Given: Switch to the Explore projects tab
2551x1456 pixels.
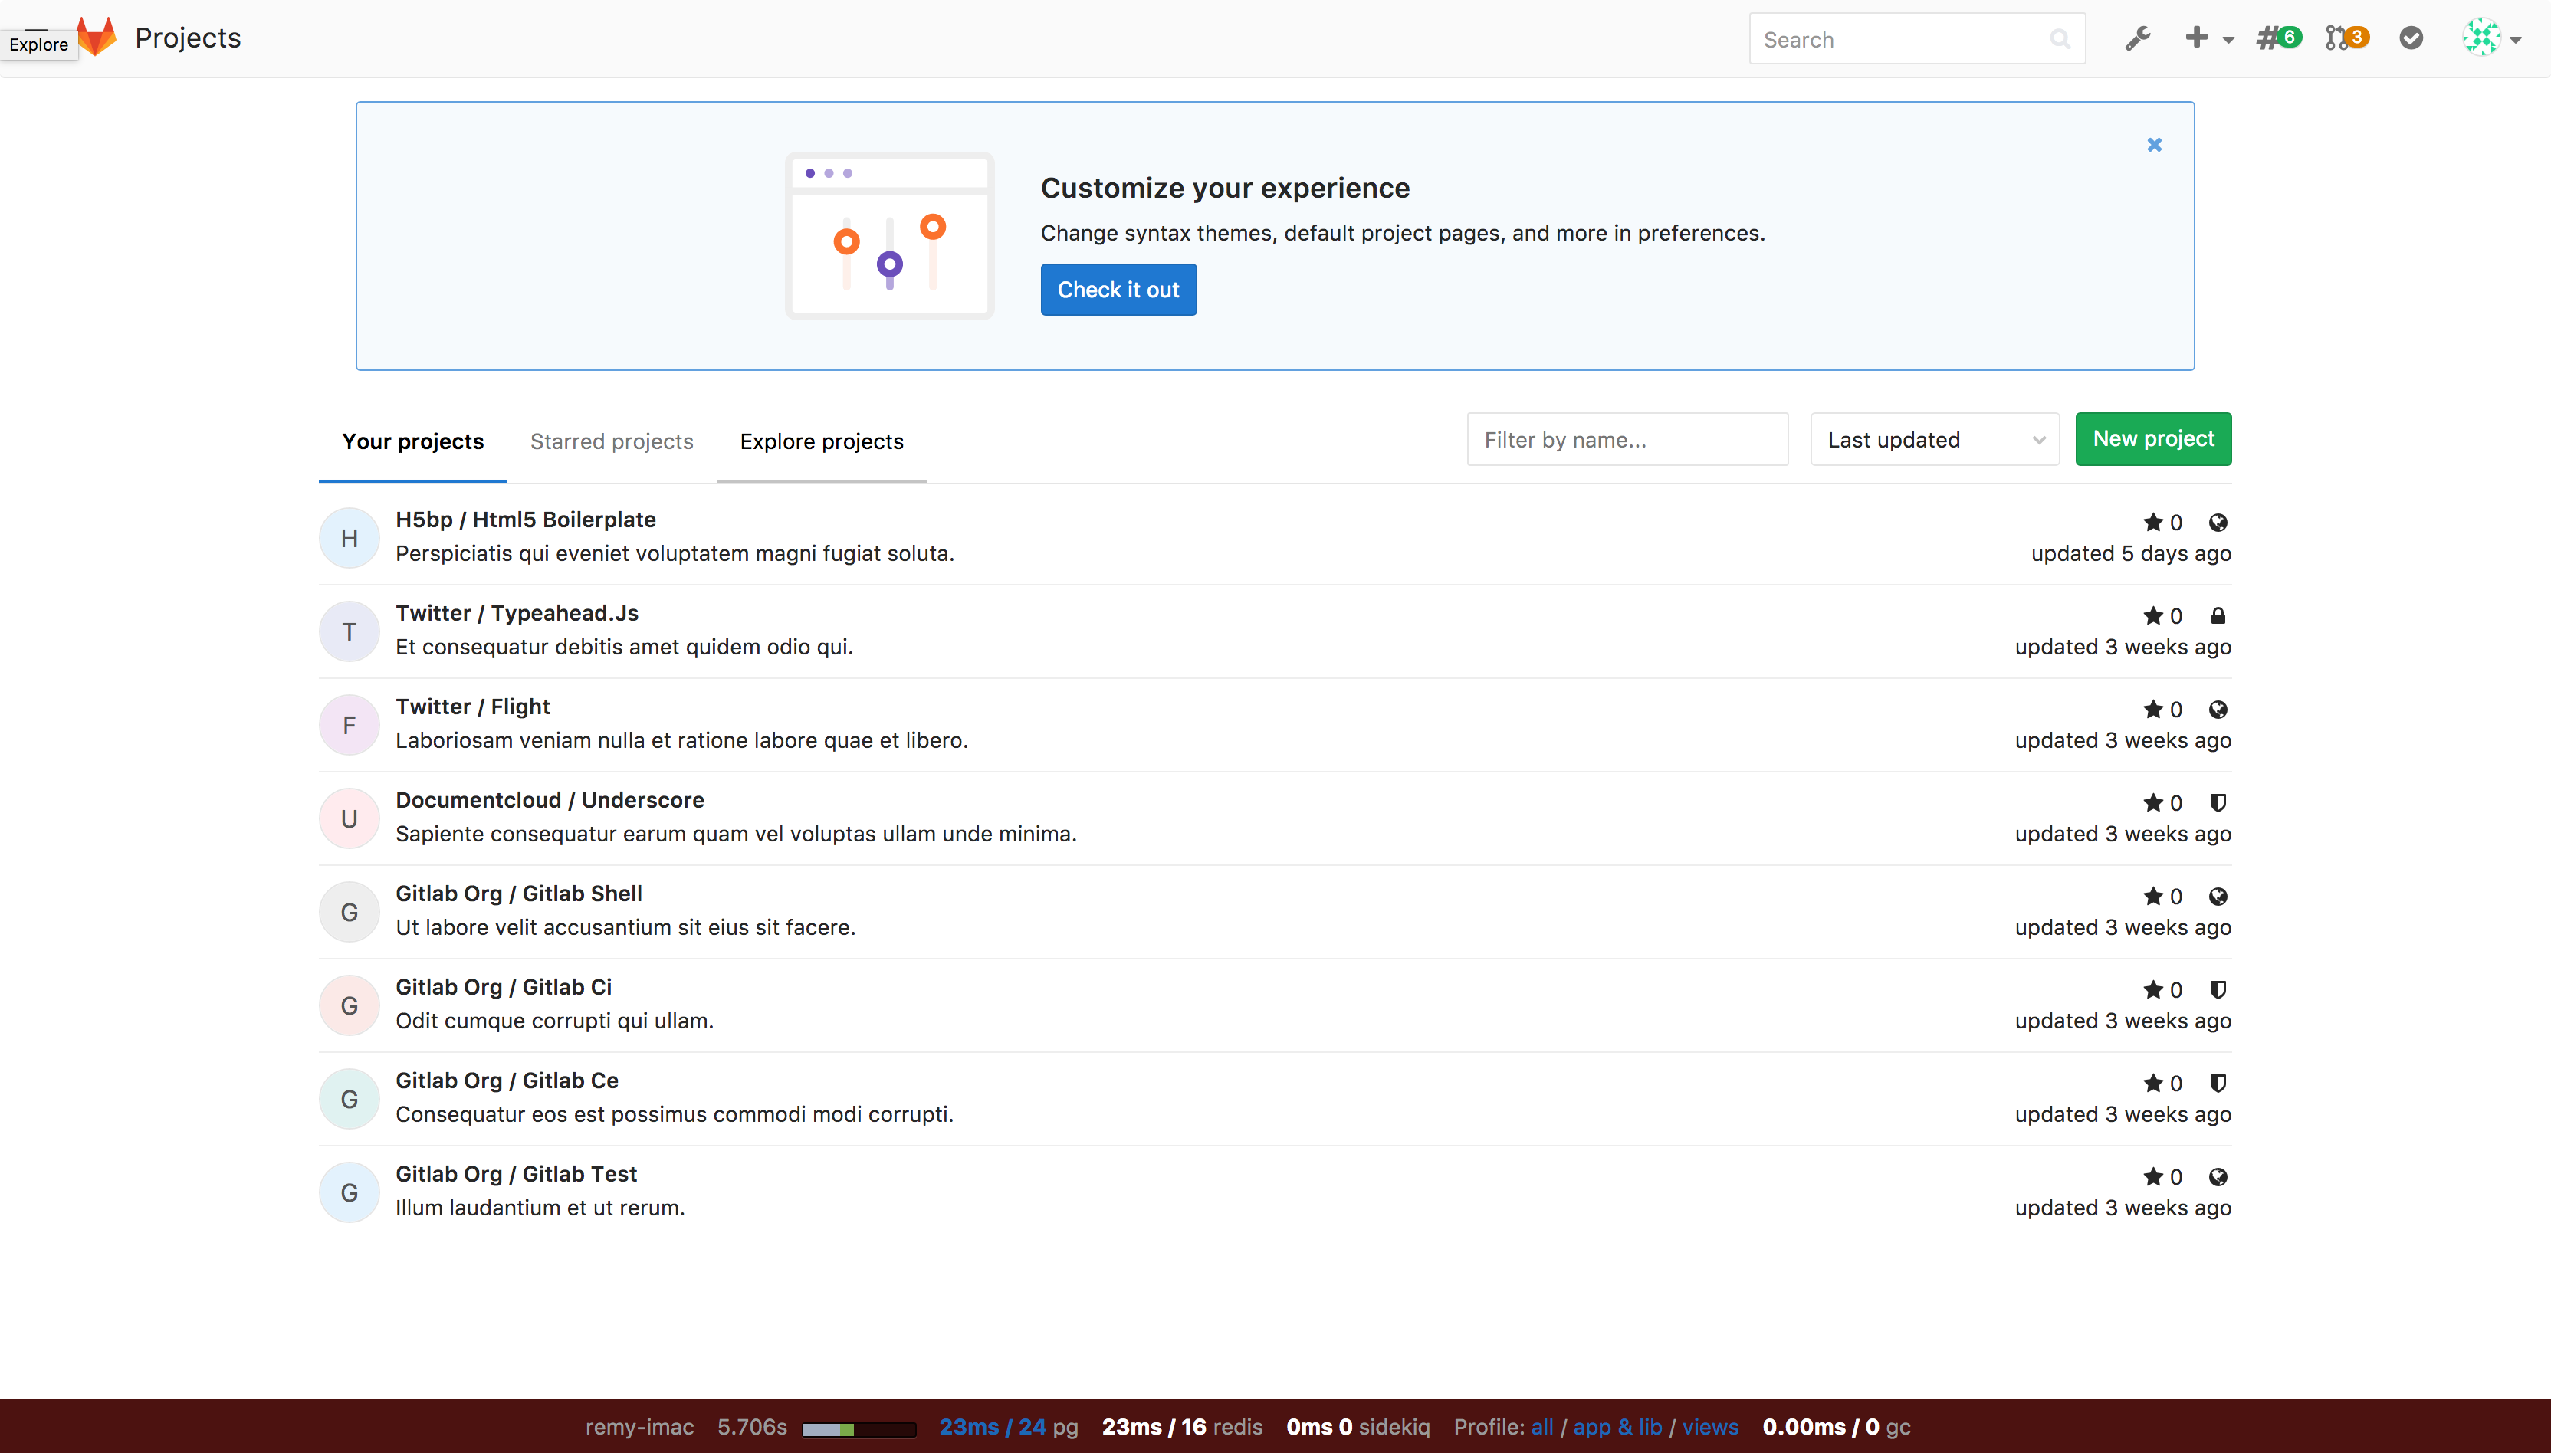Looking at the screenshot, I should (821, 441).
